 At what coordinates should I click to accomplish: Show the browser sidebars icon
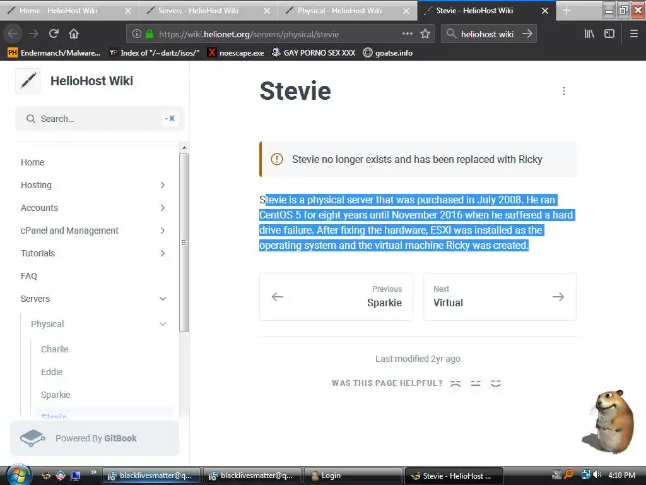tap(609, 34)
